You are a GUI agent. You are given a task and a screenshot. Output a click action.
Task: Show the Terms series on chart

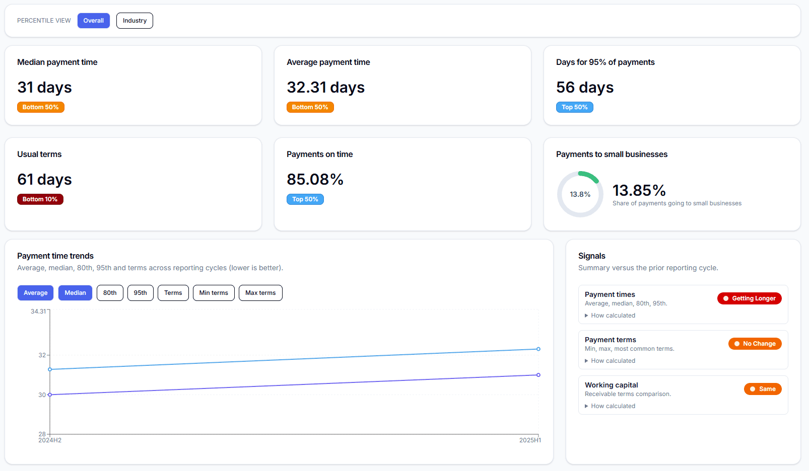coord(173,293)
